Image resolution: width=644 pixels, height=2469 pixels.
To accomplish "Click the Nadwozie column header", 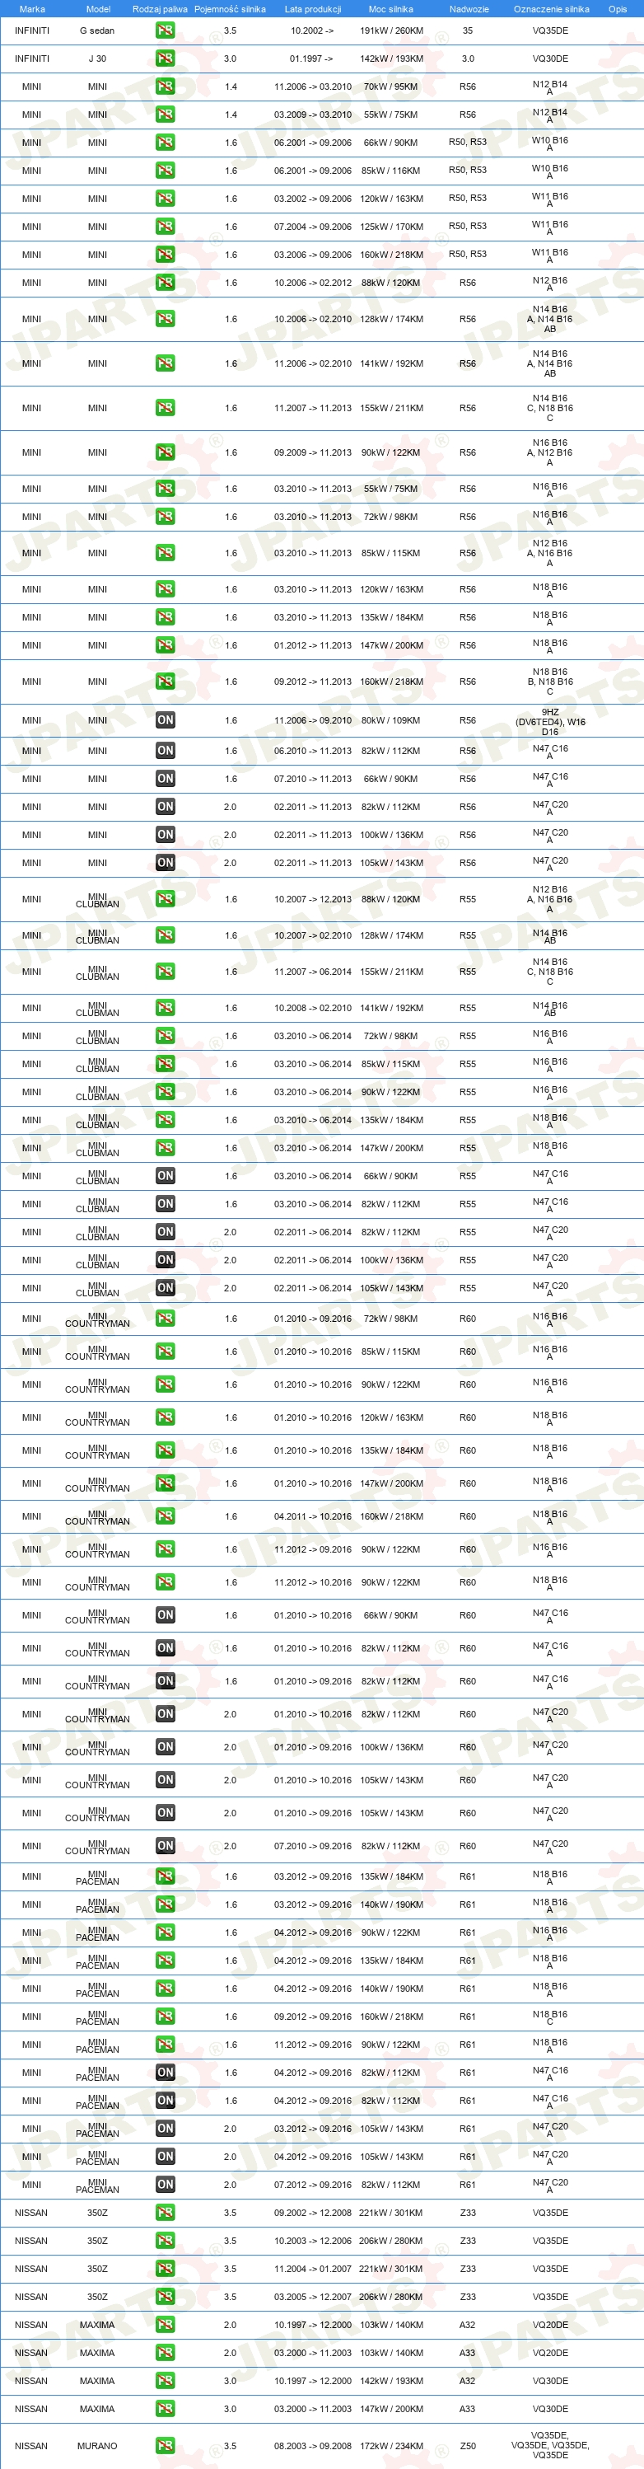I will point(469,8).
